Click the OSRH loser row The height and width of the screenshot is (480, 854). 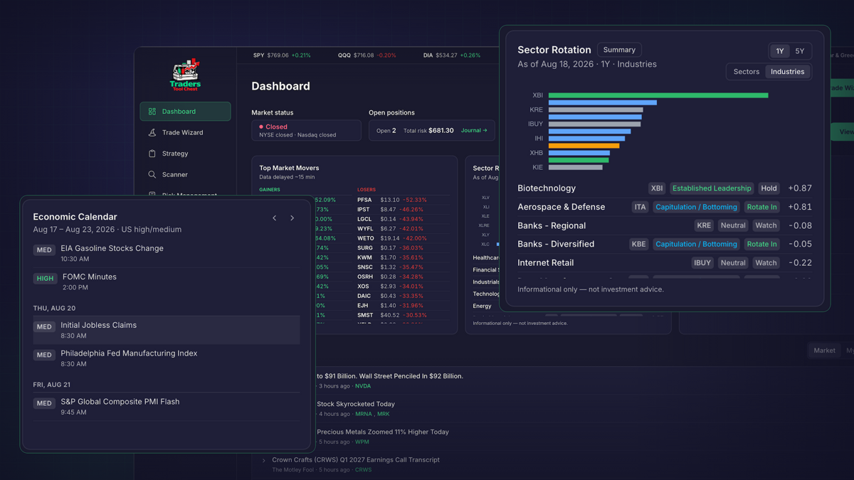tap(403, 277)
